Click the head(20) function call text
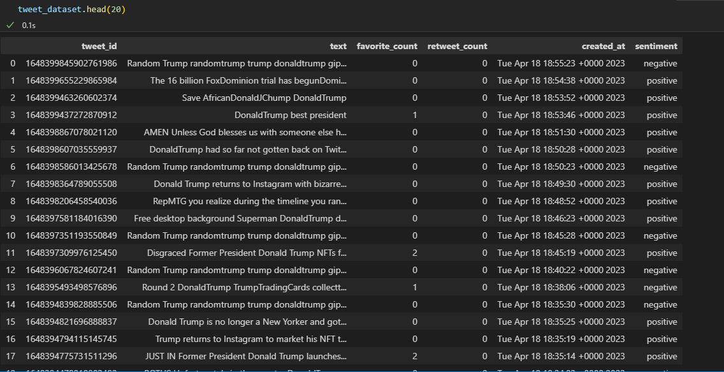 click(x=107, y=10)
